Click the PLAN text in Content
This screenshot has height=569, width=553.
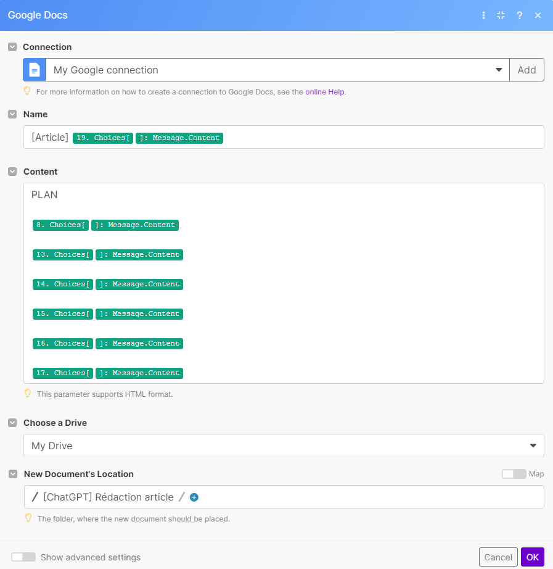[x=44, y=195]
